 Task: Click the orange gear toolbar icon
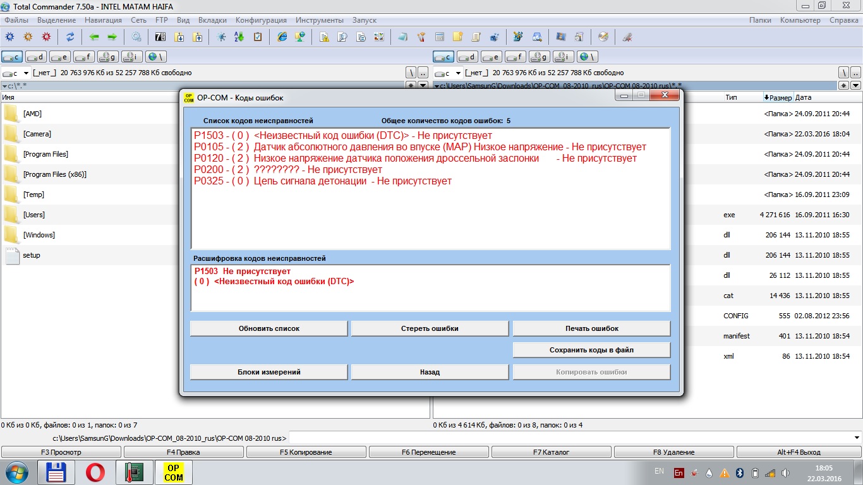pyautogui.click(x=28, y=37)
